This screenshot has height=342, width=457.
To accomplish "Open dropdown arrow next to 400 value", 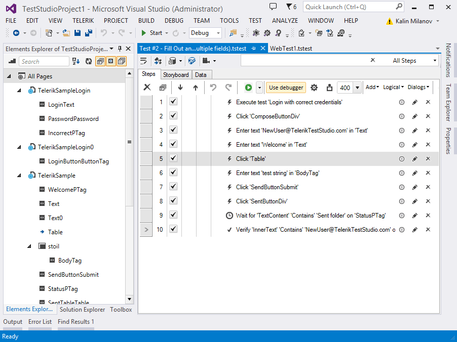I will 357,88.
